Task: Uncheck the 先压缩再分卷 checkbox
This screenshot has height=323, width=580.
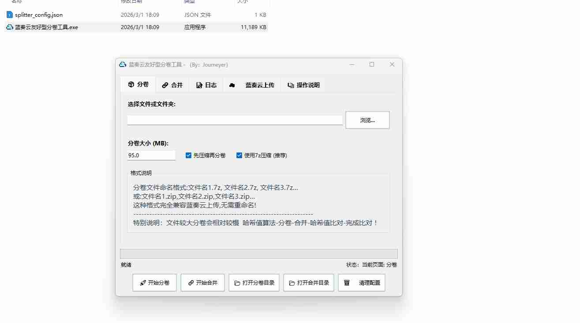Action: (188, 155)
